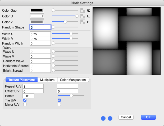The height and width of the screenshot is (126, 164).
Task: Open the Color U dropdown arrow
Action: point(89,16)
